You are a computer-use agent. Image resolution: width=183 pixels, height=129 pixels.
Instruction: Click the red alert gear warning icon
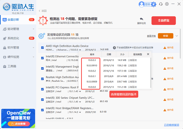point(43,20)
